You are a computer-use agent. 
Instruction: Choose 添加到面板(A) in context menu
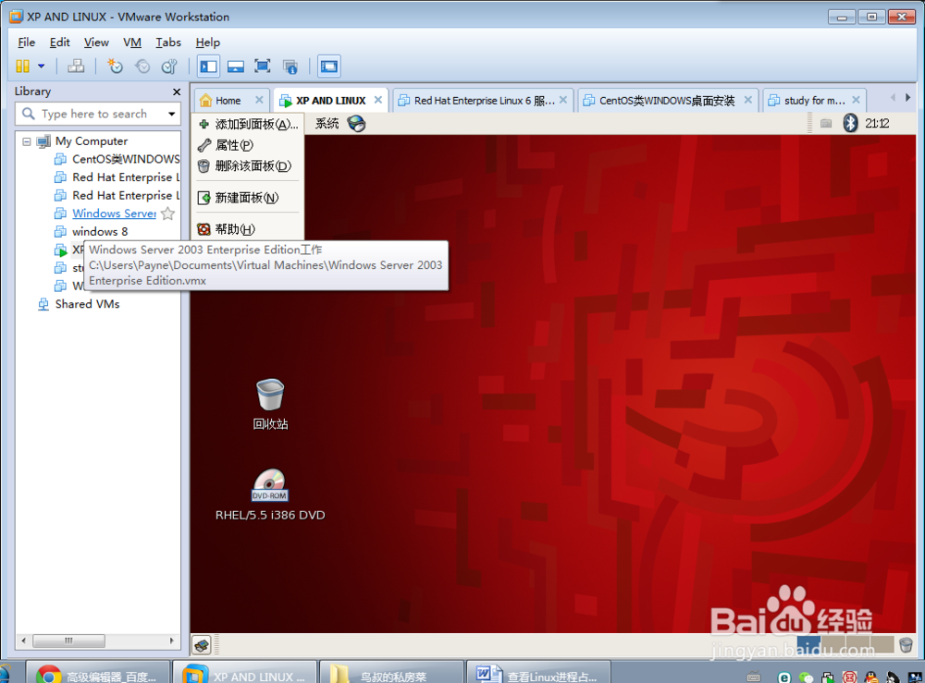[x=248, y=125]
